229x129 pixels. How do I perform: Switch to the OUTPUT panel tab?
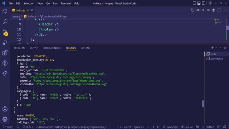click(x=34, y=48)
